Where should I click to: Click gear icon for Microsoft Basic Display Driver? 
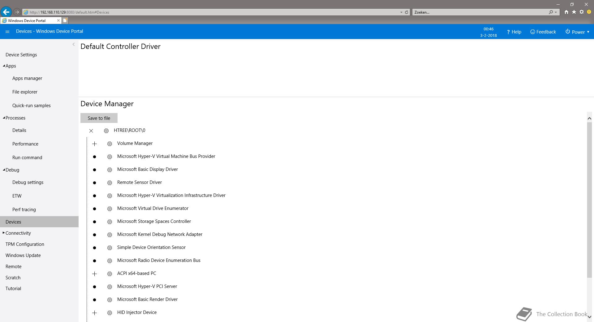[110, 170]
